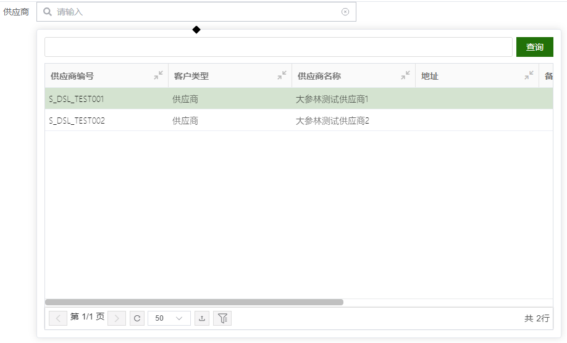Go to previous page with left arrow

point(58,318)
